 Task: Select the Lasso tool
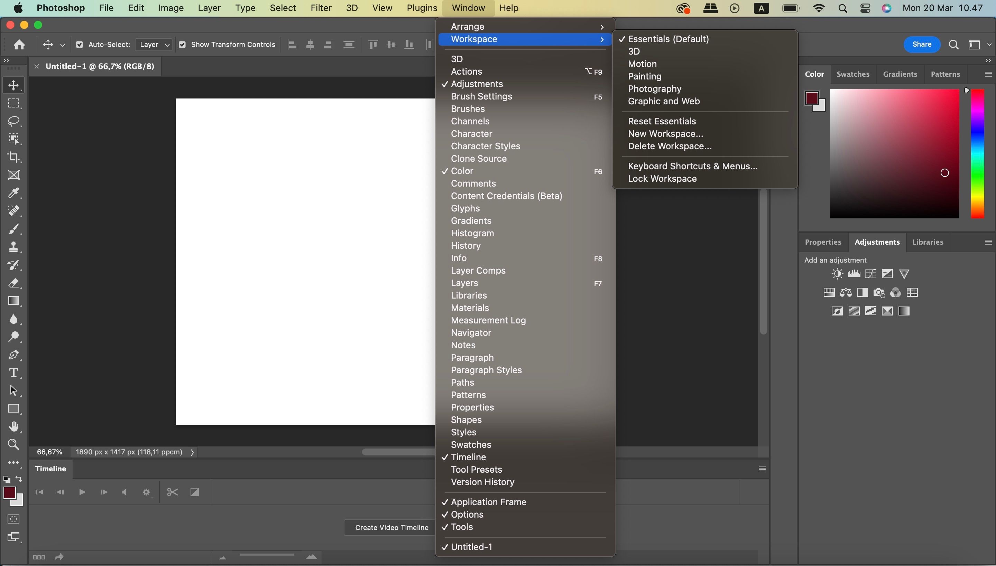point(14,121)
